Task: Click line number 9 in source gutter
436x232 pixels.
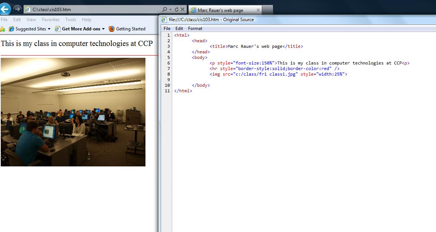Action: (168, 80)
